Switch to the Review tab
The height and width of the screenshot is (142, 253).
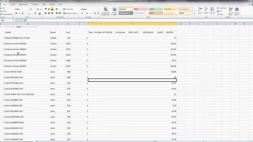pyautogui.click(x=52, y=4)
